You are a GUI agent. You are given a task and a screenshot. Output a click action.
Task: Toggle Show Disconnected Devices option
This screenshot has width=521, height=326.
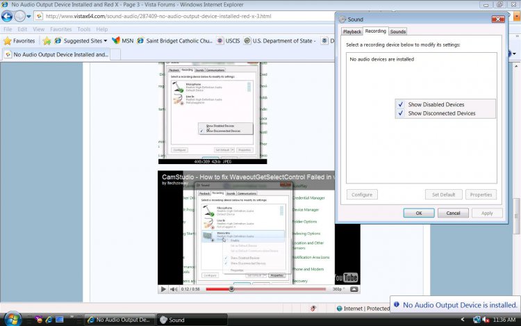(x=445, y=113)
